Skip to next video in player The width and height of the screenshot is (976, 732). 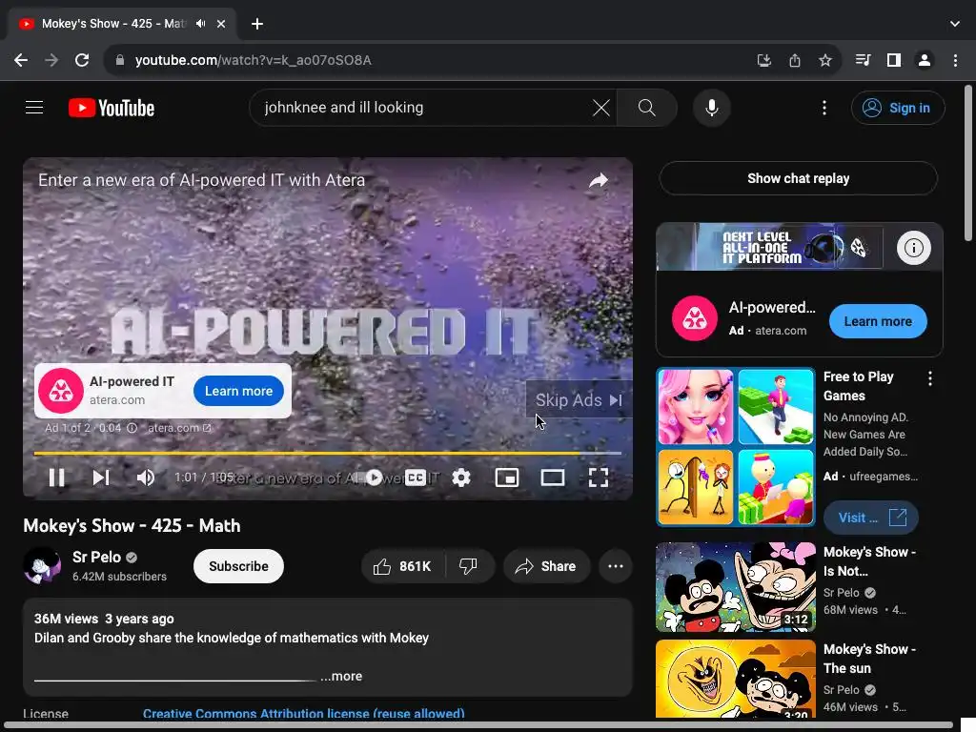(x=101, y=478)
